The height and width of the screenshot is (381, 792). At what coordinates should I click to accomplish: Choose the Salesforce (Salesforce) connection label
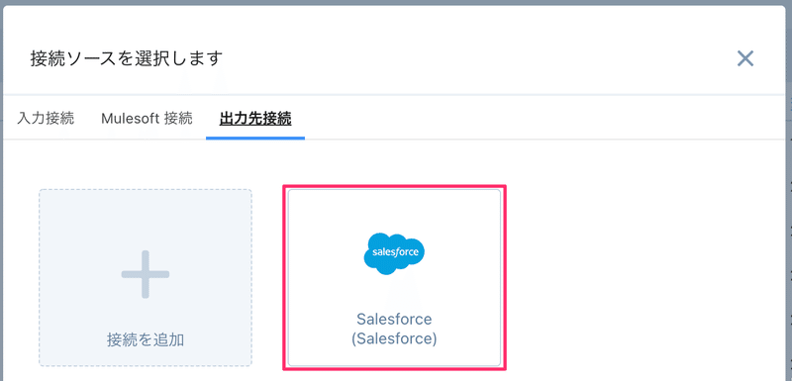click(394, 329)
